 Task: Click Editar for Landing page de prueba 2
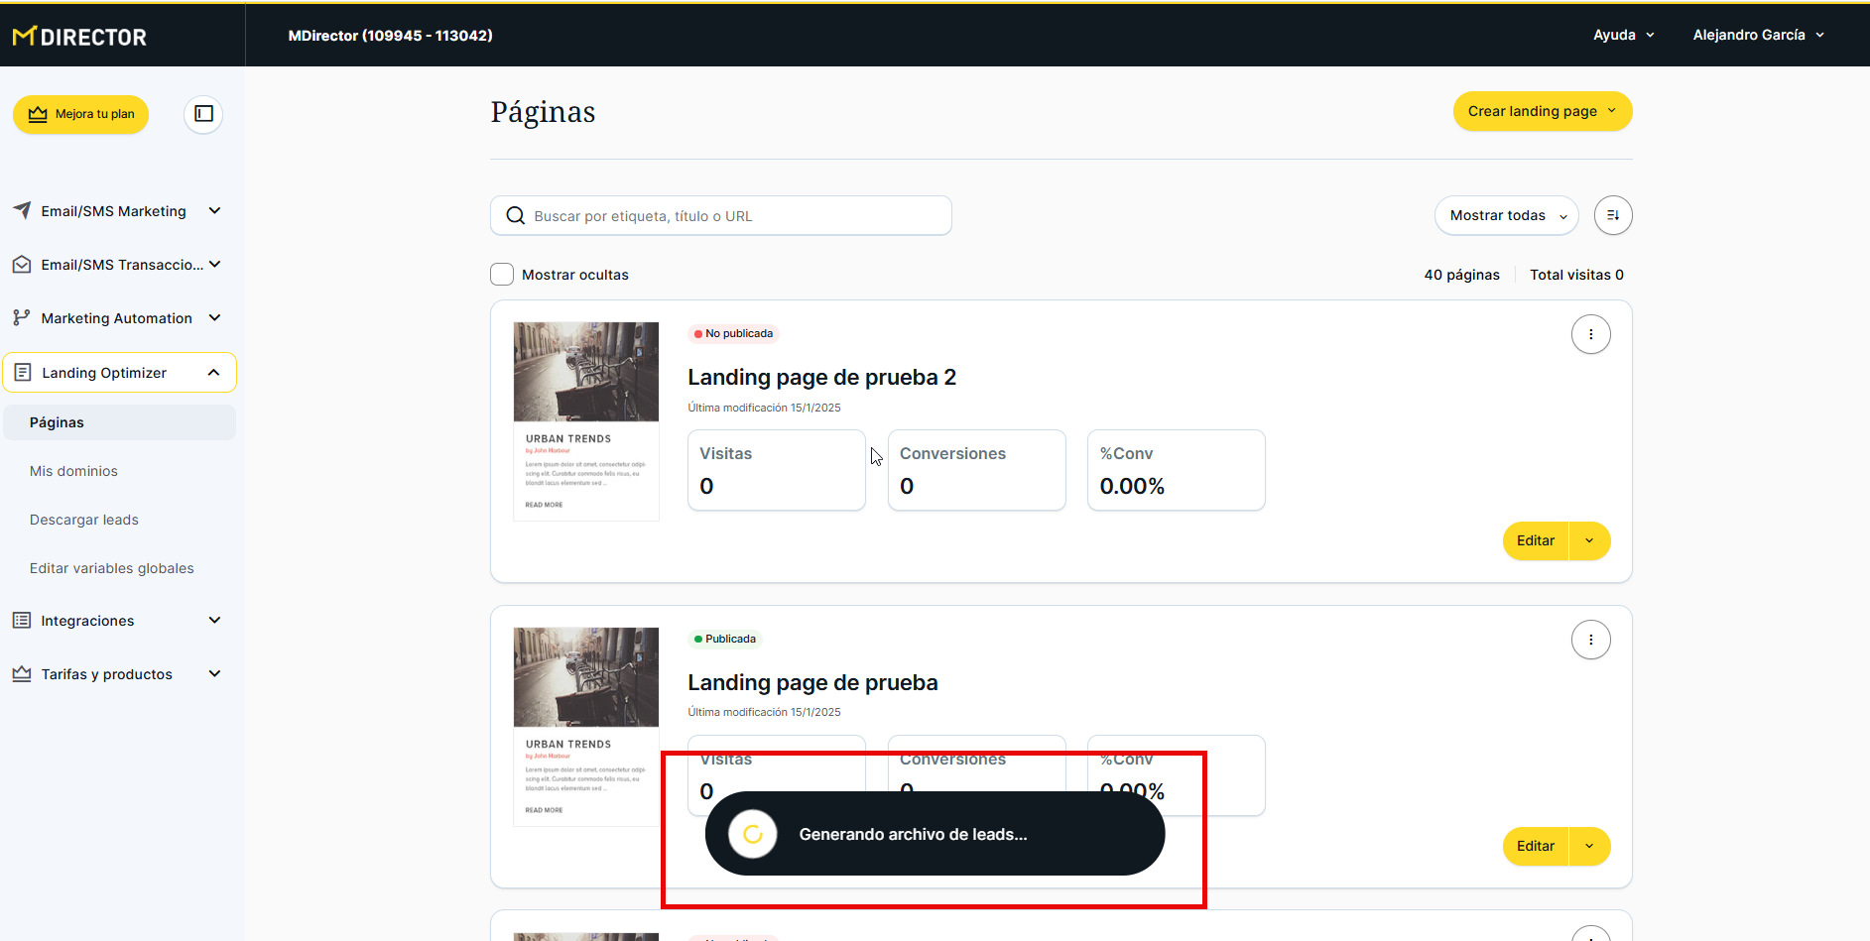click(x=1535, y=541)
